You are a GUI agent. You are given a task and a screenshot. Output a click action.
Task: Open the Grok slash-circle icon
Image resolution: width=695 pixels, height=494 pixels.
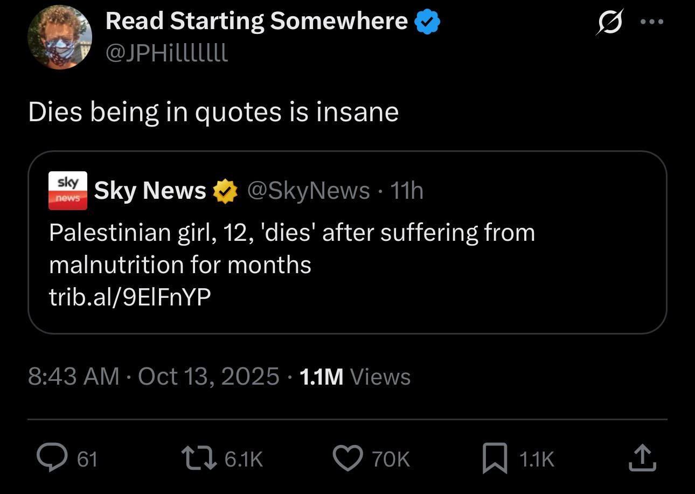tap(609, 22)
